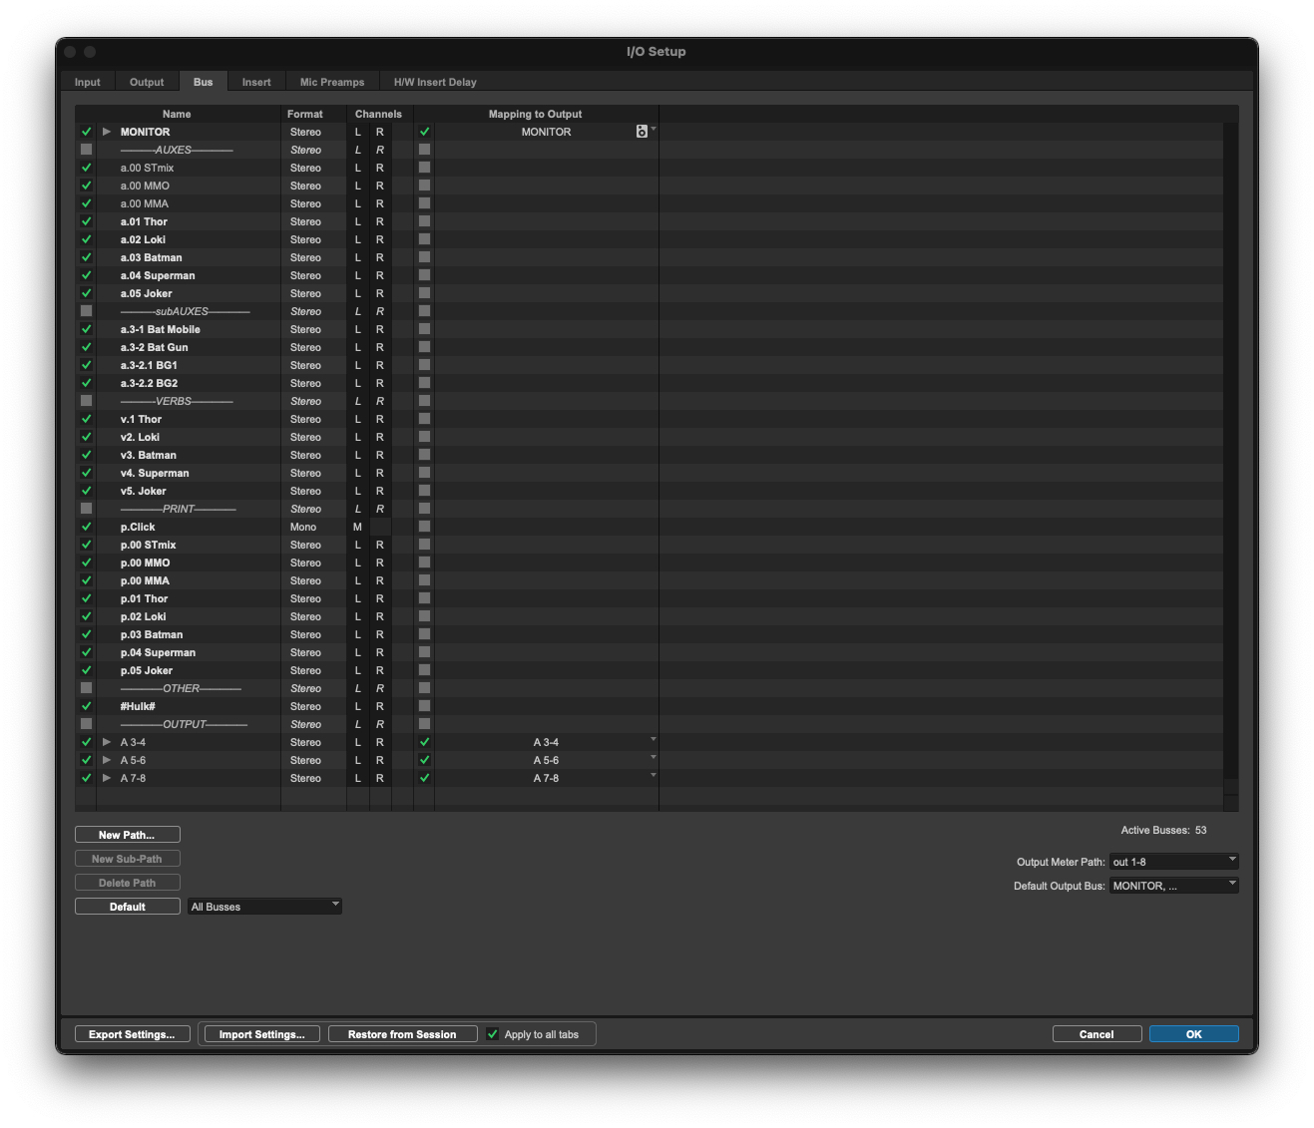Disable output mapping checkmark for A 7-8
The image size is (1314, 1128).
(424, 778)
